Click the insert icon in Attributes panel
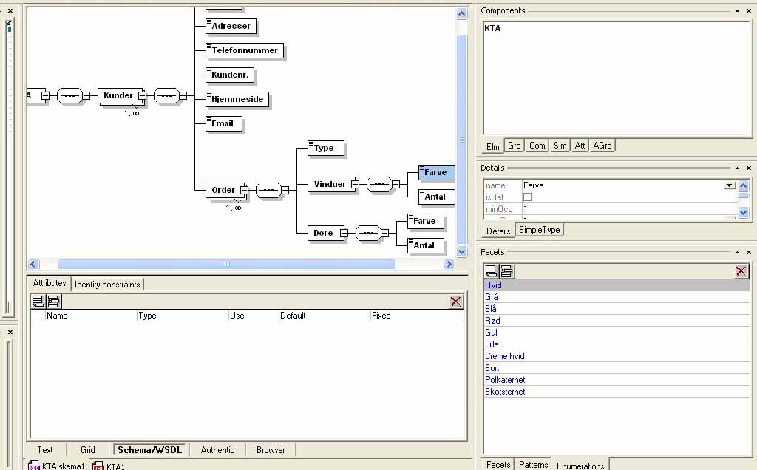The image size is (757, 470). coord(53,301)
